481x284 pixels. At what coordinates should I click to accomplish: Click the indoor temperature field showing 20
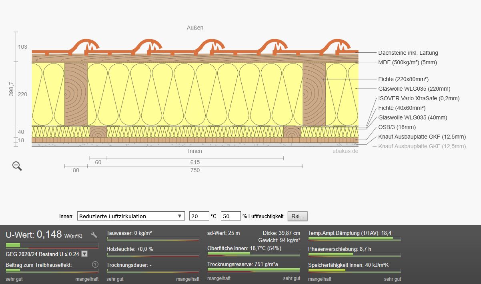pyautogui.click(x=199, y=216)
